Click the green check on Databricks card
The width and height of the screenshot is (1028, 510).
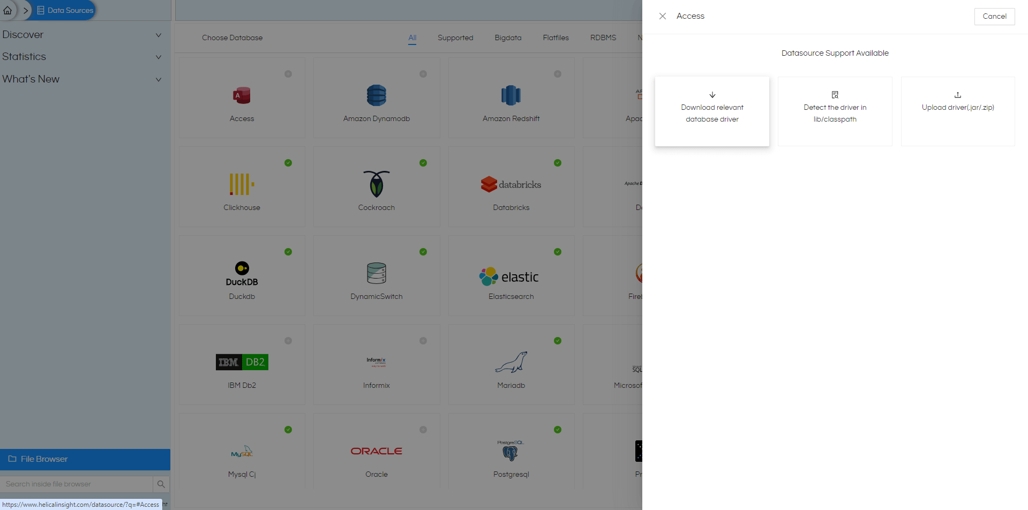pos(558,163)
